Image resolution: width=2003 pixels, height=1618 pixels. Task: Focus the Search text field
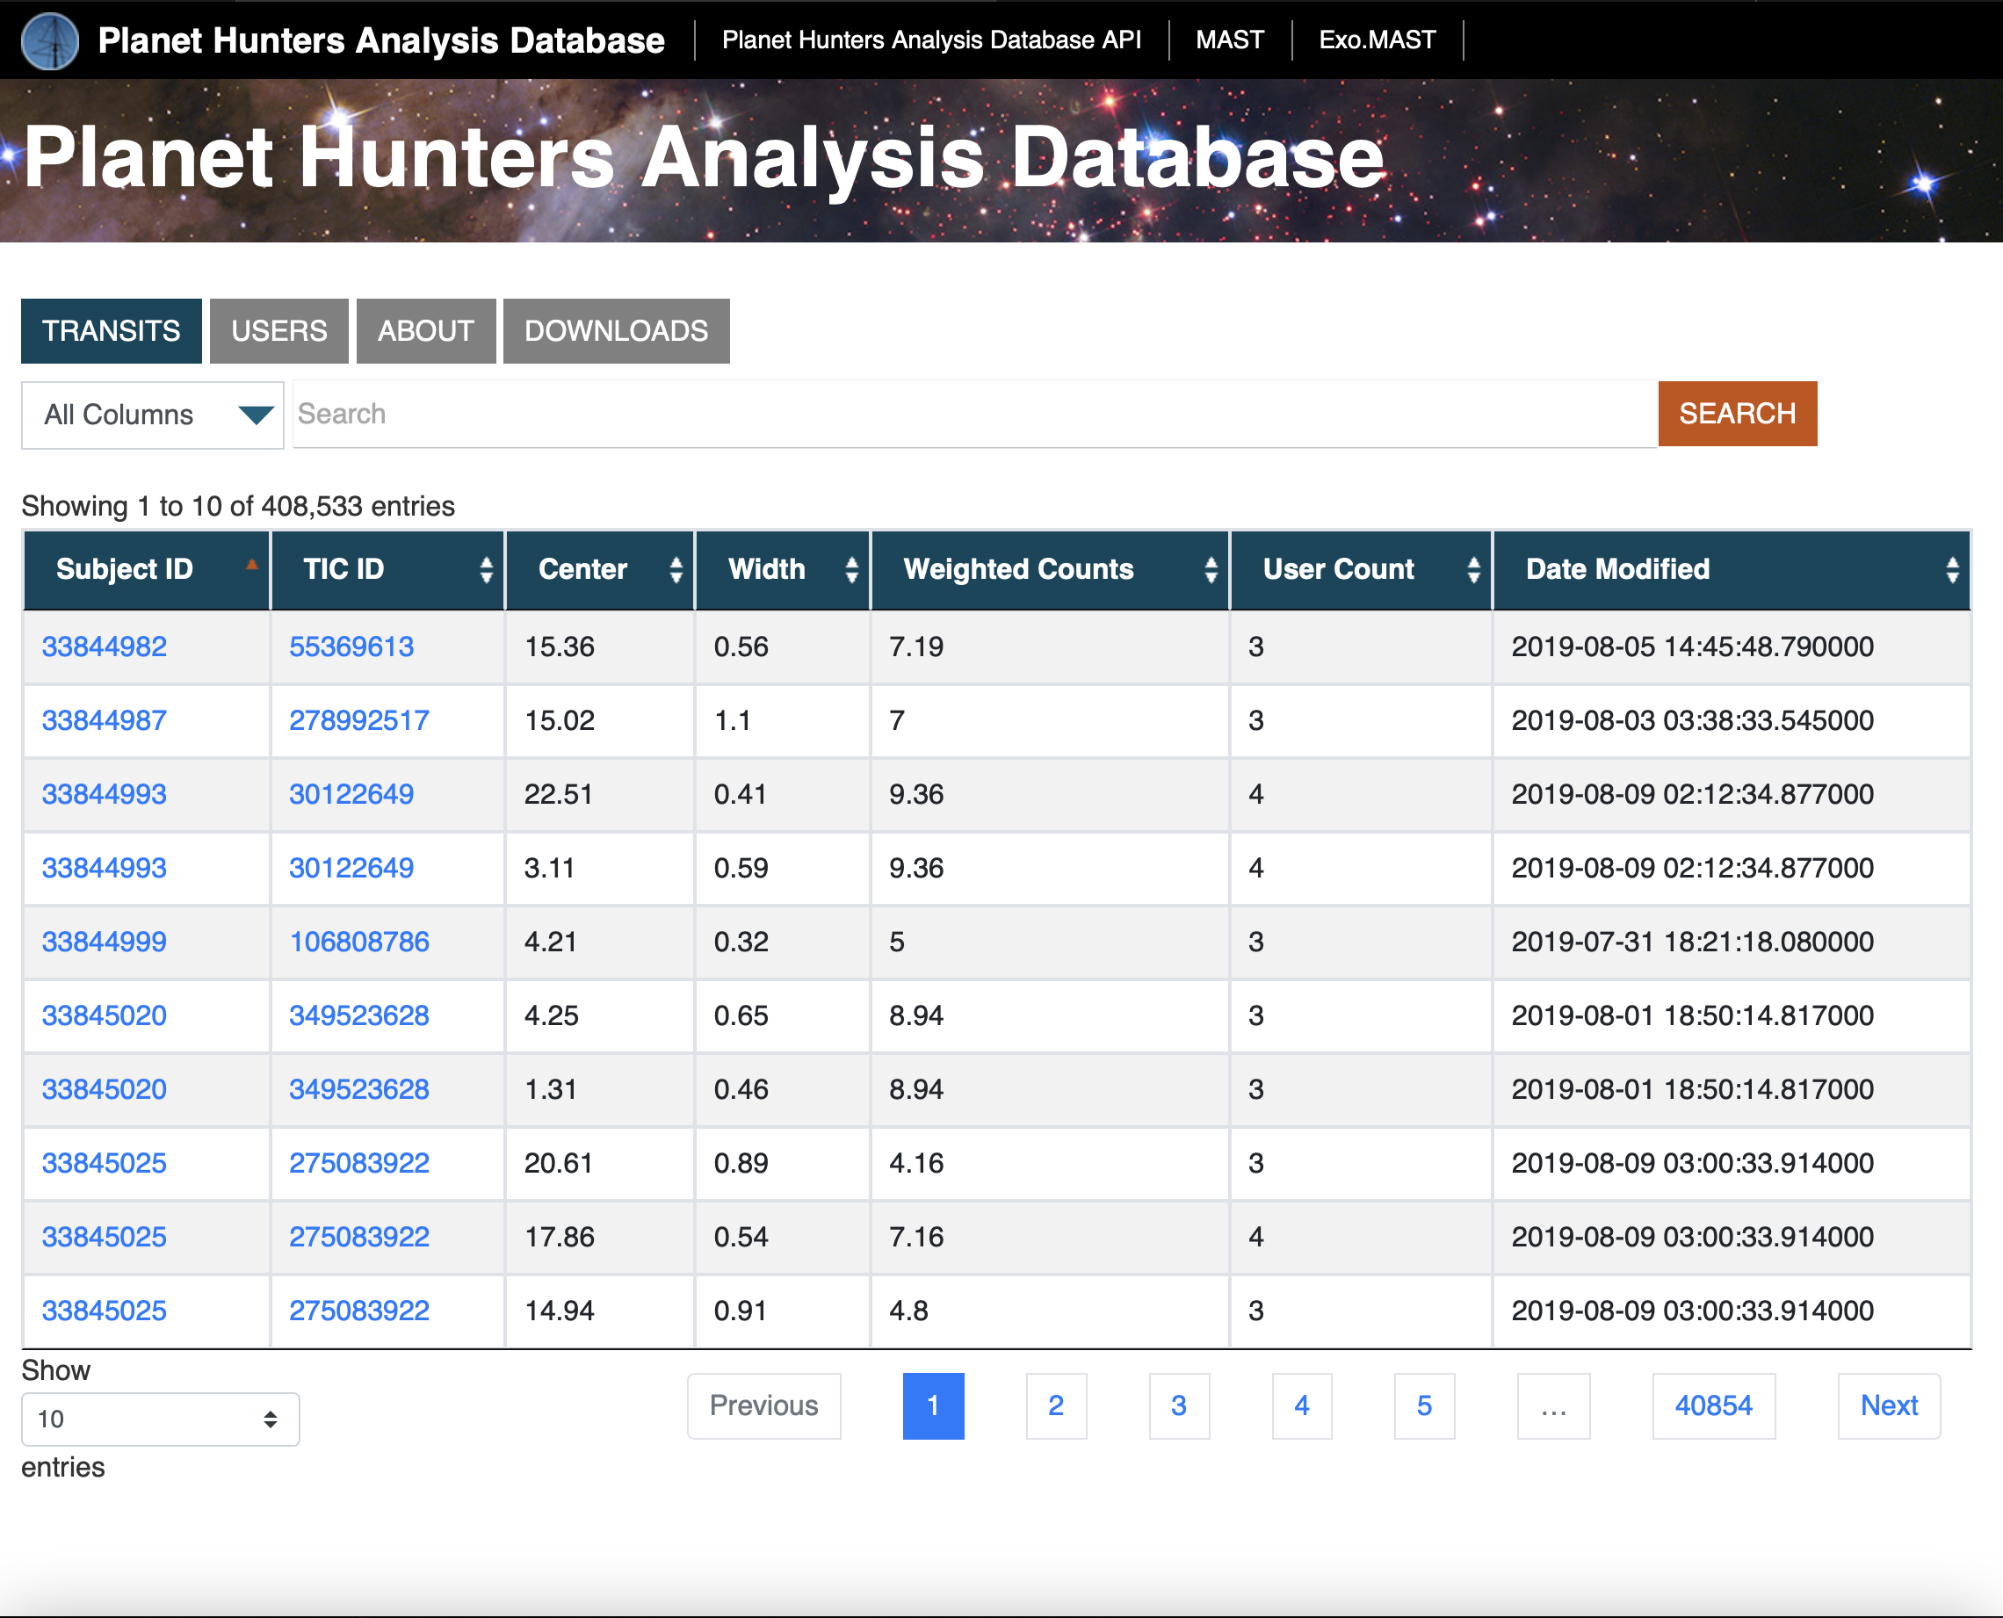click(x=975, y=414)
